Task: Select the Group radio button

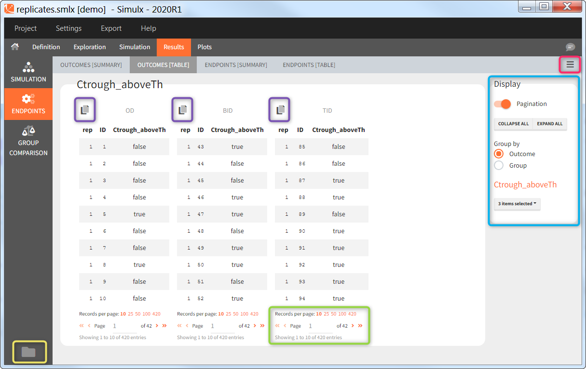Action: pos(499,166)
